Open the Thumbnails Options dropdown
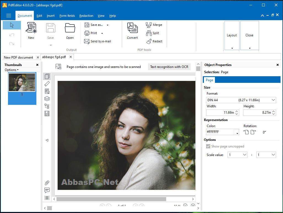Image resolution: width=283 pixels, height=213 pixels. (x=12, y=70)
